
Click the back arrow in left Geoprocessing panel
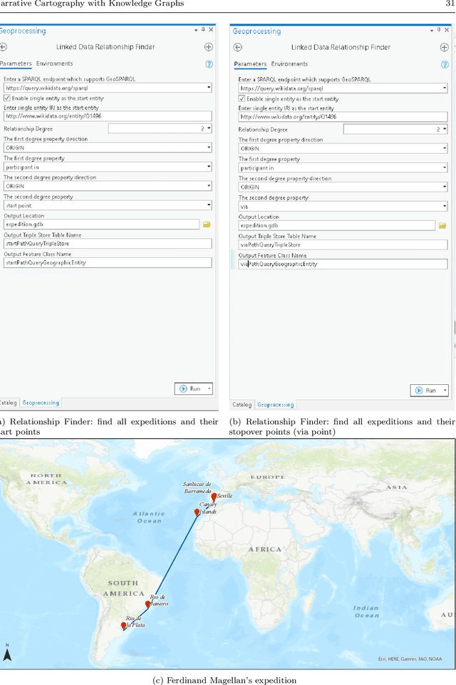3,47
